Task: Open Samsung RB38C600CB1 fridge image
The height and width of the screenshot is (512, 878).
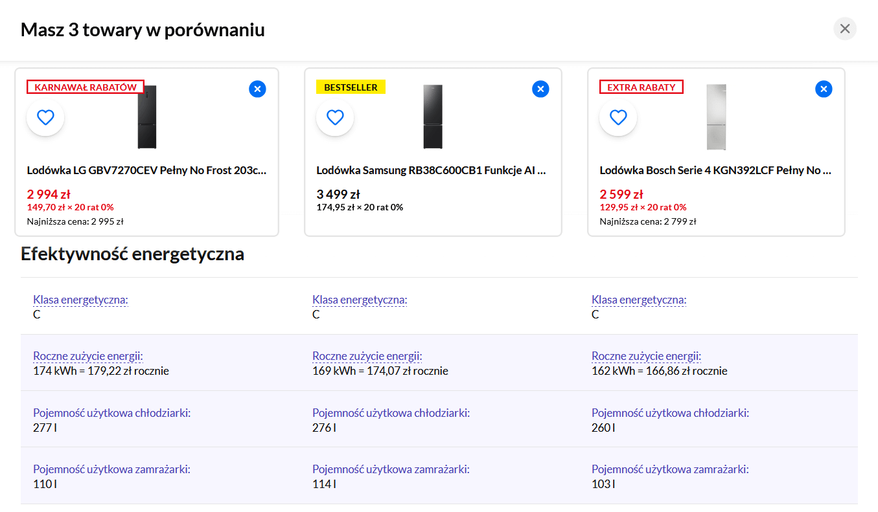Action: click(433, 117)
